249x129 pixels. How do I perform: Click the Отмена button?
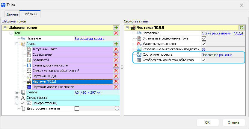tap(233, 122)
